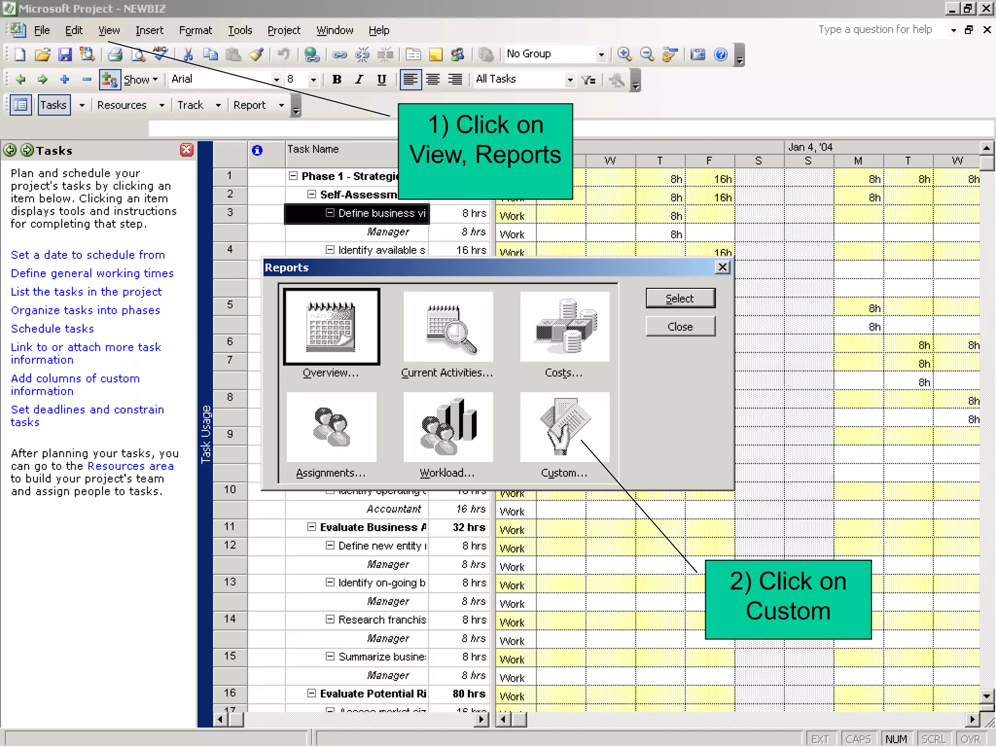Screen dimensions: 996x747
Task: Open the No Group dropdown
Action: 602,54
